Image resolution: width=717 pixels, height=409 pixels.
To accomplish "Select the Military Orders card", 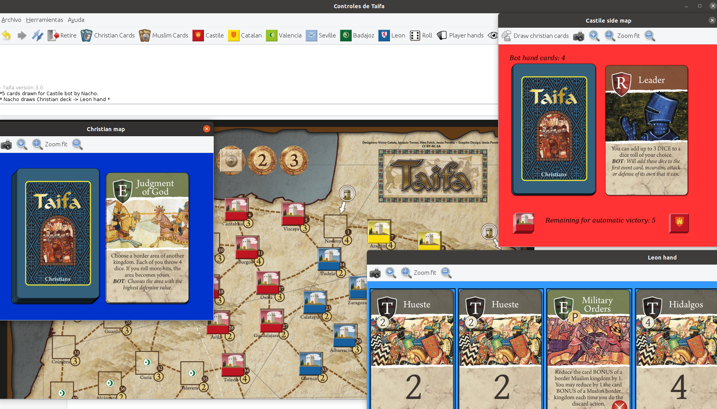I will 589,349.
